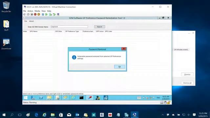Open File Explorer in the guest taskbar
This screenshot has height=118, width=210.
49,98
